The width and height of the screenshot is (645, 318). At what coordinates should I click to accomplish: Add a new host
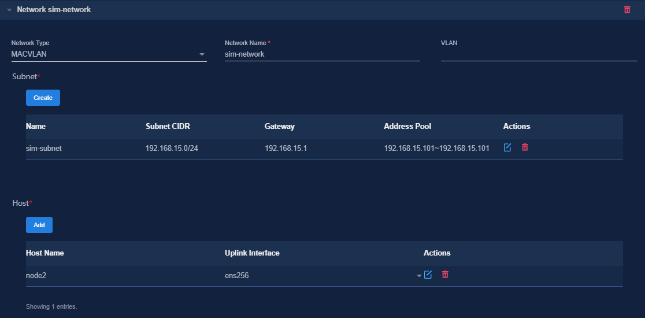pyautogui.click(x=39, y=225)
